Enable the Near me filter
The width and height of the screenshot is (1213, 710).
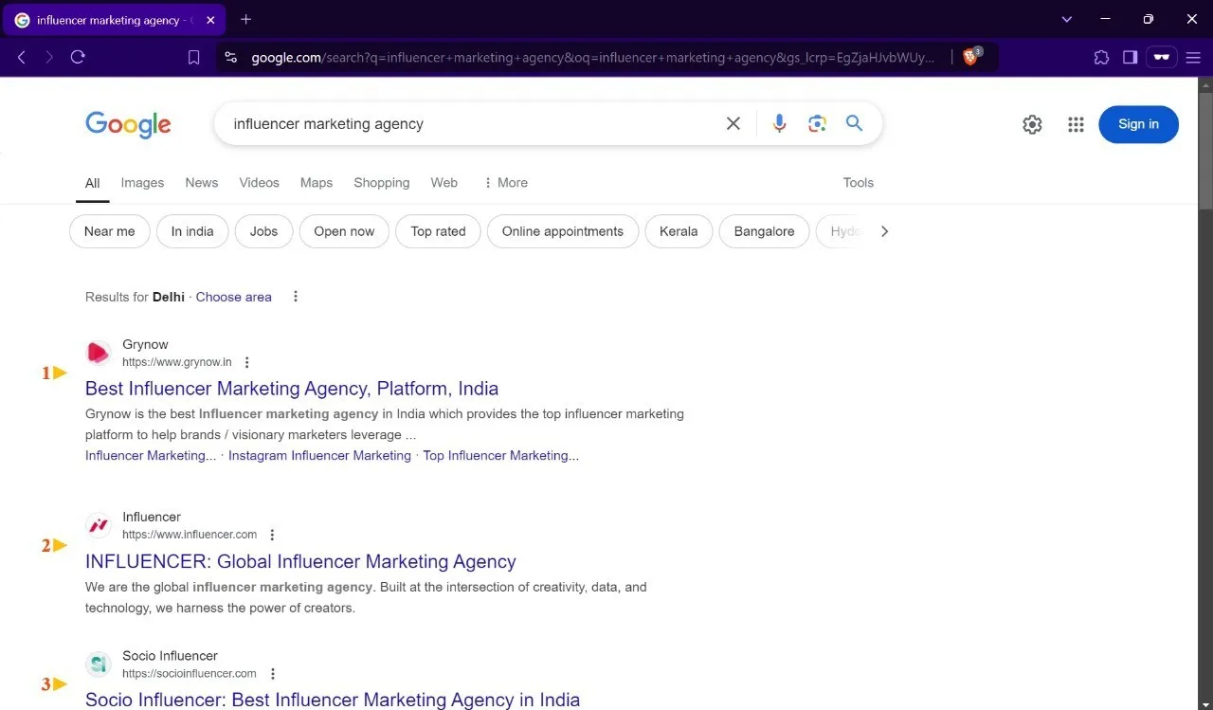pyautogui.click(x=109, y=230)
